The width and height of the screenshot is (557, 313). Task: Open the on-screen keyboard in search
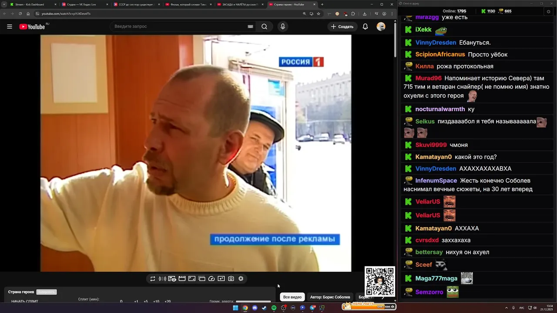click(x=250, y=27)
